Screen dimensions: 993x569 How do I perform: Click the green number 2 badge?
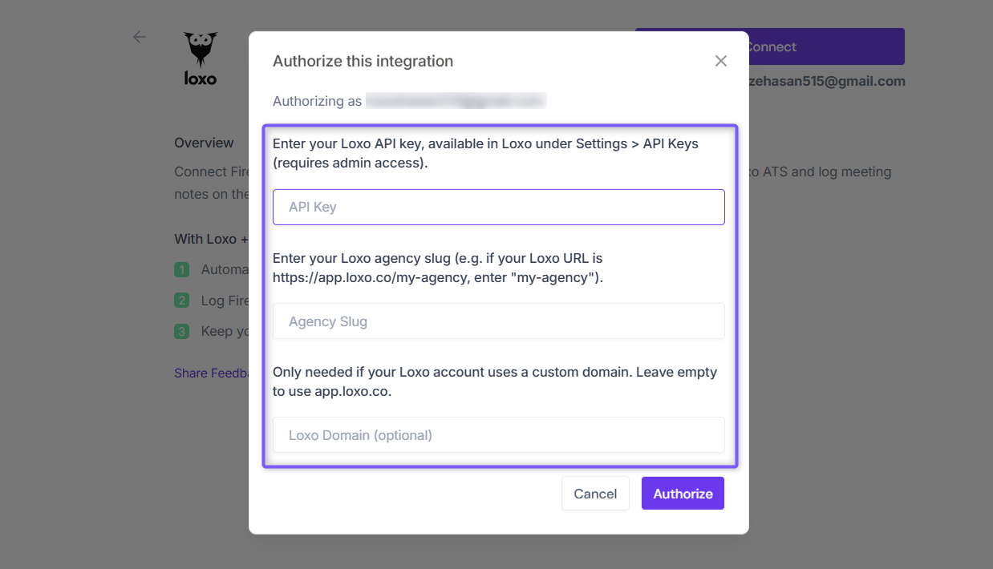182,301
